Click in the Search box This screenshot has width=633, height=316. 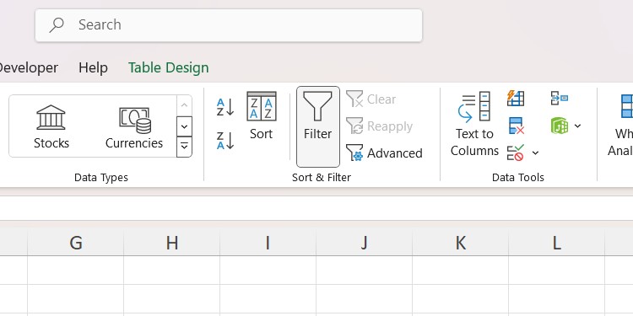tap(229, 25)
